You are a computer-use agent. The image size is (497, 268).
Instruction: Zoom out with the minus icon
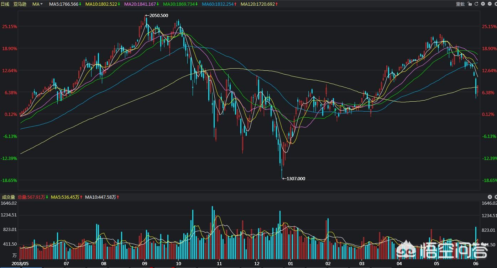point(490,4)
